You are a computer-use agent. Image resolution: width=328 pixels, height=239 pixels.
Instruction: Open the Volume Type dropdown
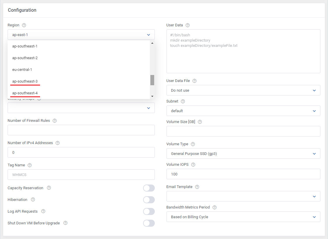point(243,153)
